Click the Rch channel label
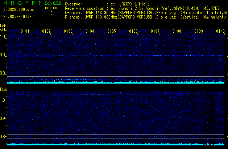 point(4,89)
